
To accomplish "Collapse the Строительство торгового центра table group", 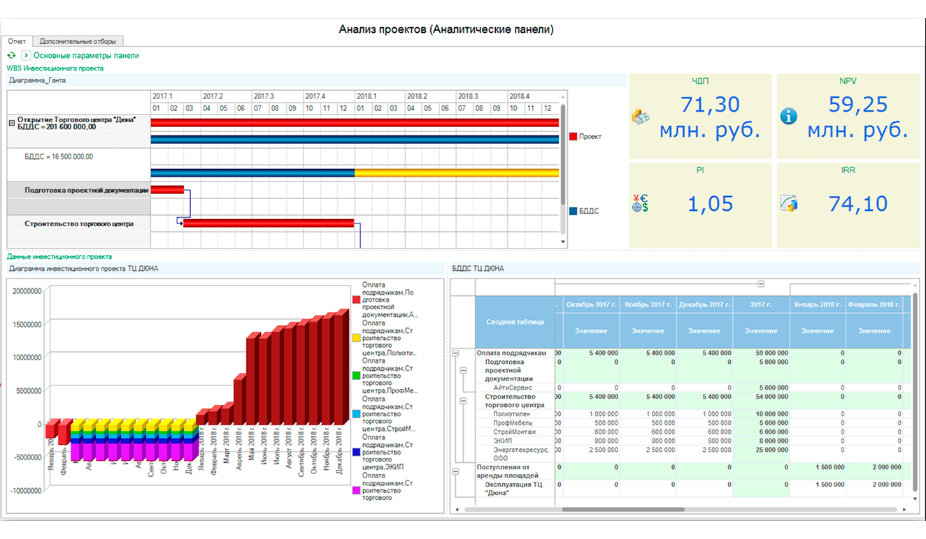I will (x=462, y=401).
